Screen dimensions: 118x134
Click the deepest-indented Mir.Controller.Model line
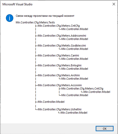point(97,92)
